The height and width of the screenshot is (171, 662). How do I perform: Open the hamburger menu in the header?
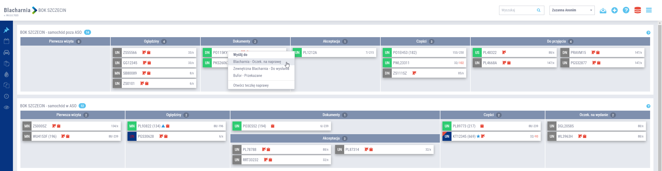pyautogui.click(x=649, y=10)
